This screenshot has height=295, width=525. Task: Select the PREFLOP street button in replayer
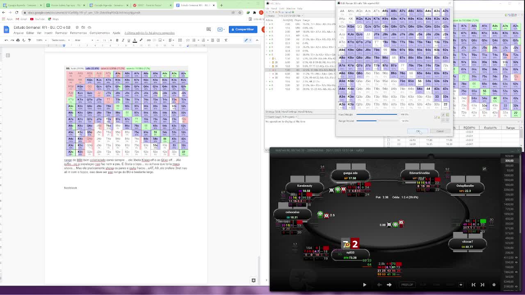(x=407, y=285)
